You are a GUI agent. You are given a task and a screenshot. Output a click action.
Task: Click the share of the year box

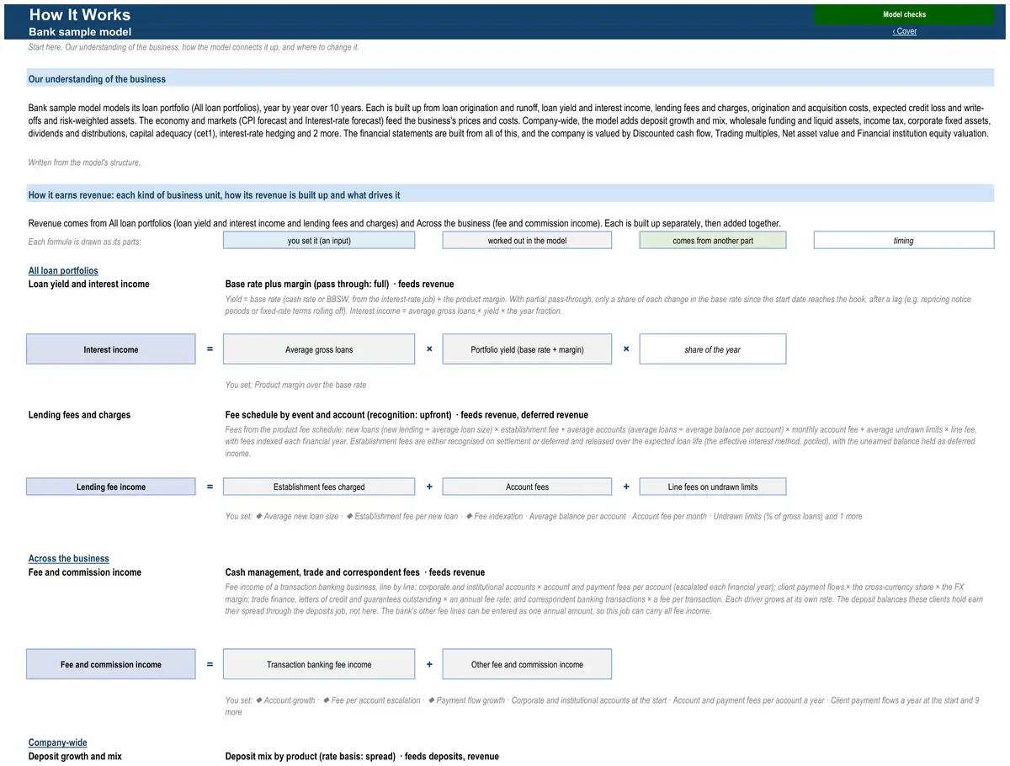tap(713, 349)
